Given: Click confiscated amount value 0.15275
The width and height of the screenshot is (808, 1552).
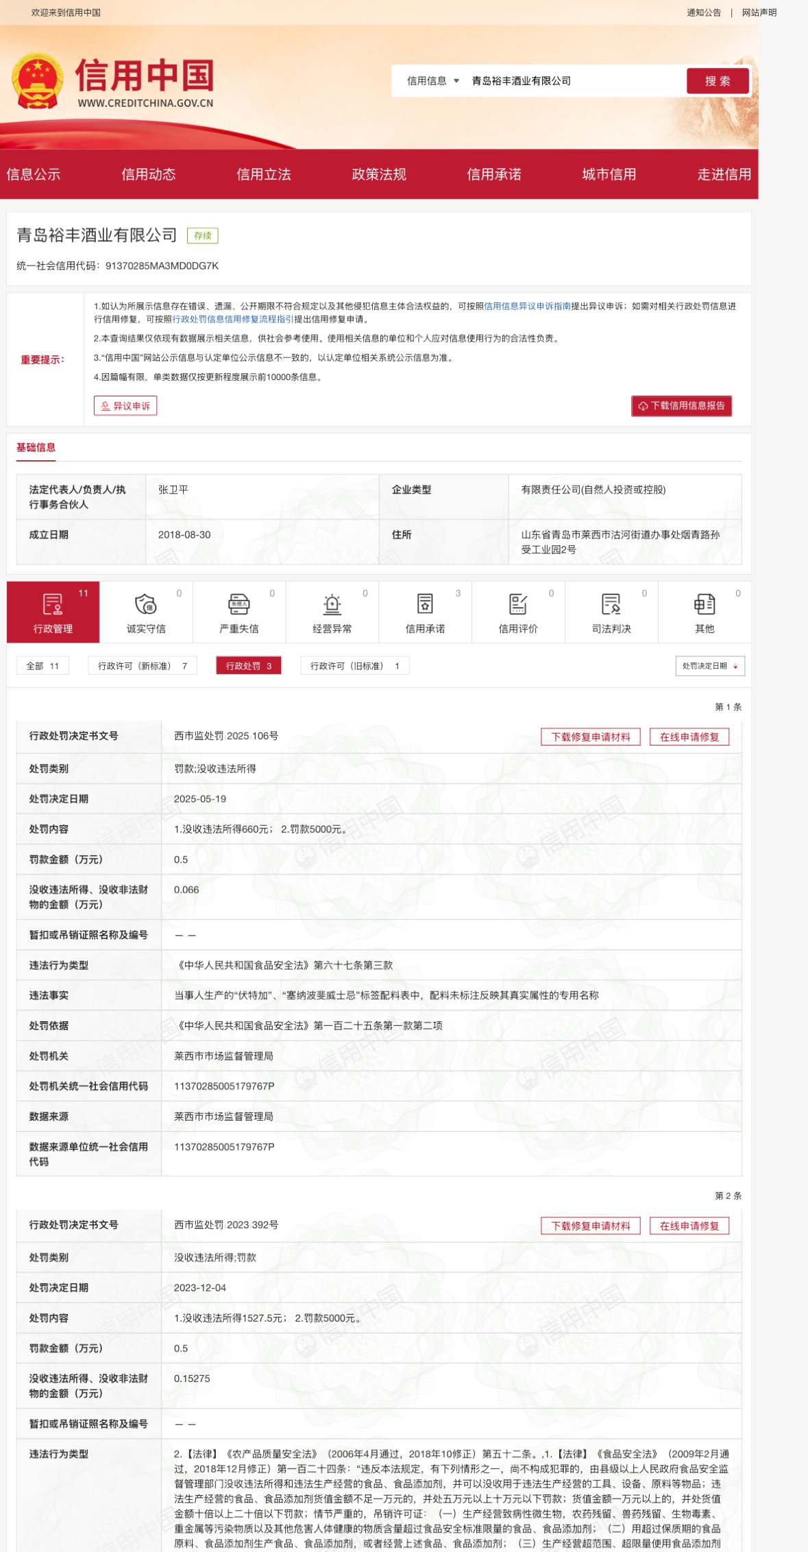Looking at the screenshot, I should click(192, 1379).
